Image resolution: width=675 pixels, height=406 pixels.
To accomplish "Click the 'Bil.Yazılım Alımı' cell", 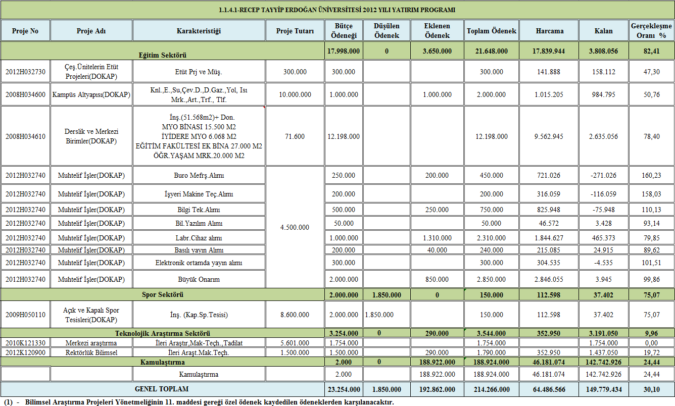I will pos(199,223).
